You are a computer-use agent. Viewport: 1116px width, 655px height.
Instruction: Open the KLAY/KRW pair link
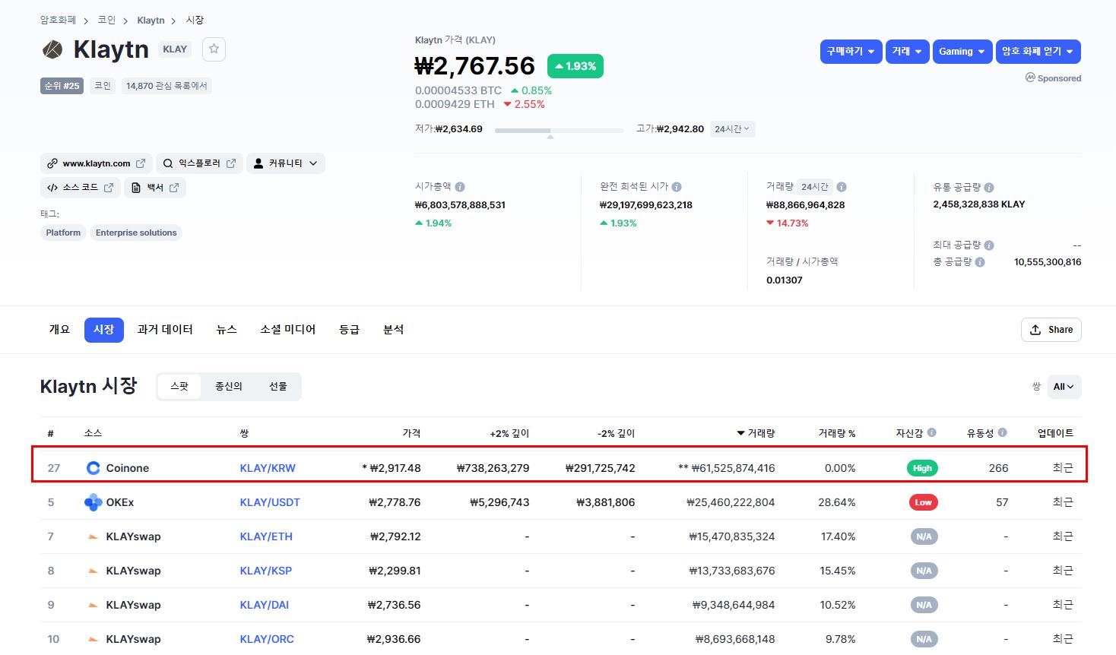tap(268, 468)
